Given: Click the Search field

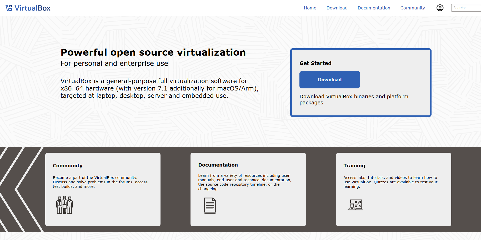Looking at the screenshot, I should point(467,8).
